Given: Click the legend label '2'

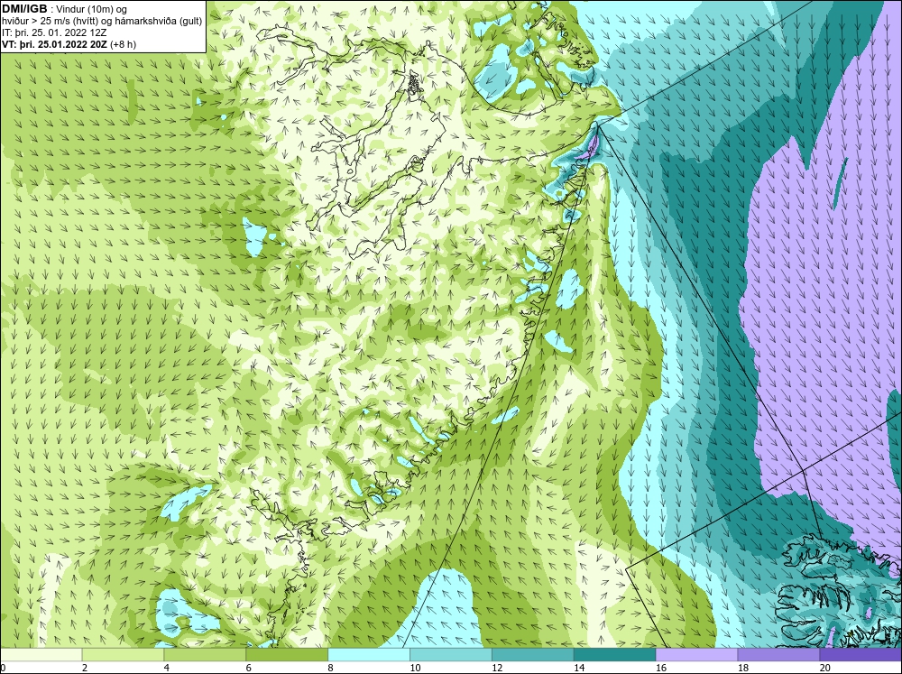Looking at the screenshot, I should 85,668.
